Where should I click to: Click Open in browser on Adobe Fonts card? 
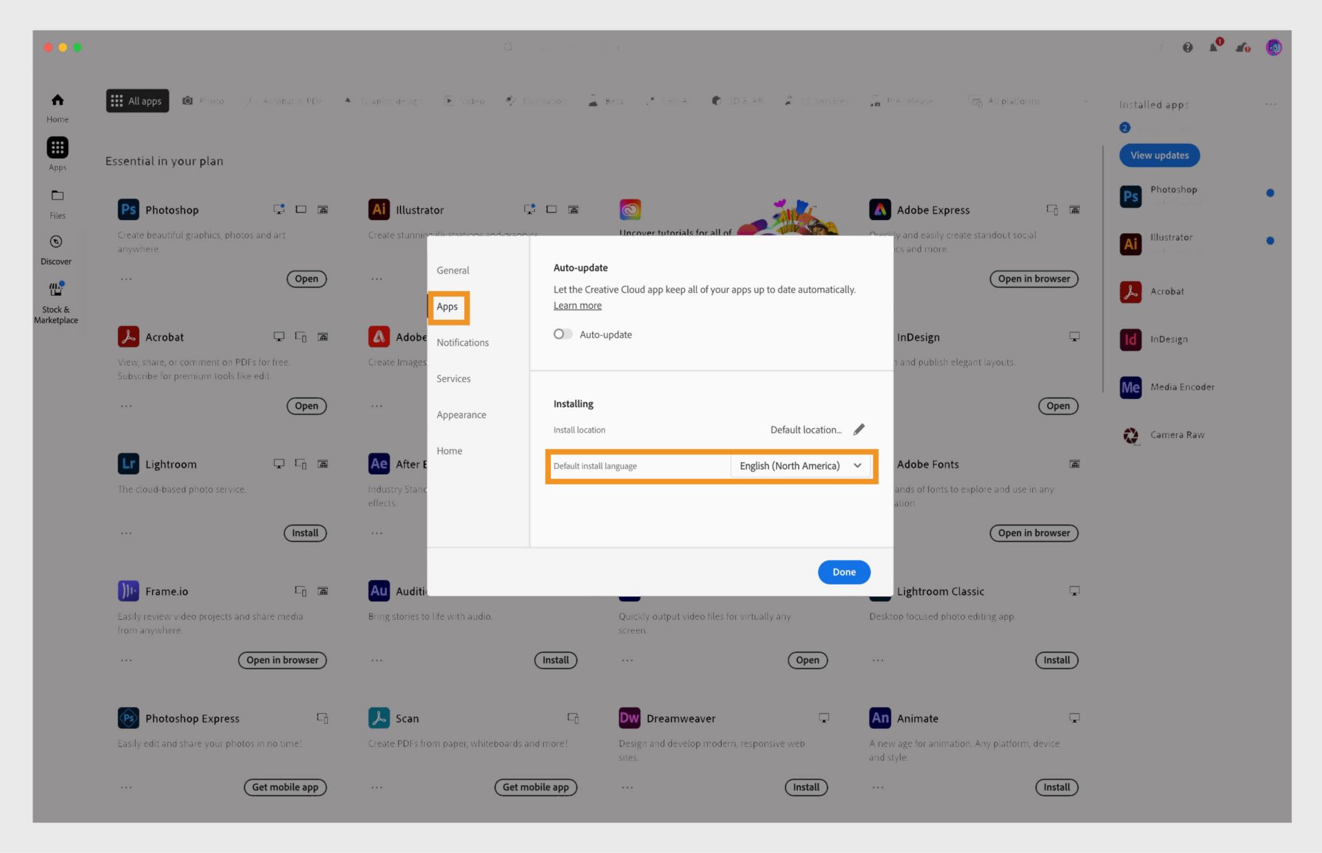1034,533
